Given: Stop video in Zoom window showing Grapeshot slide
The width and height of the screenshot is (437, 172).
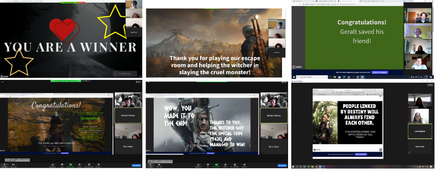Looking at the screenshot, I should [13, 165].
